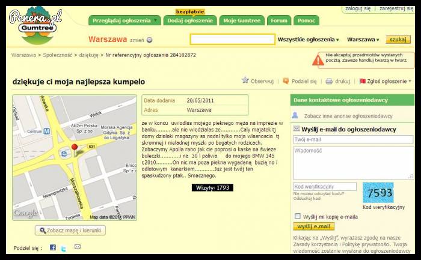This screenshot has width=421, height=260.
Task: Open Moje Gumtree tab
Action: 242,20
